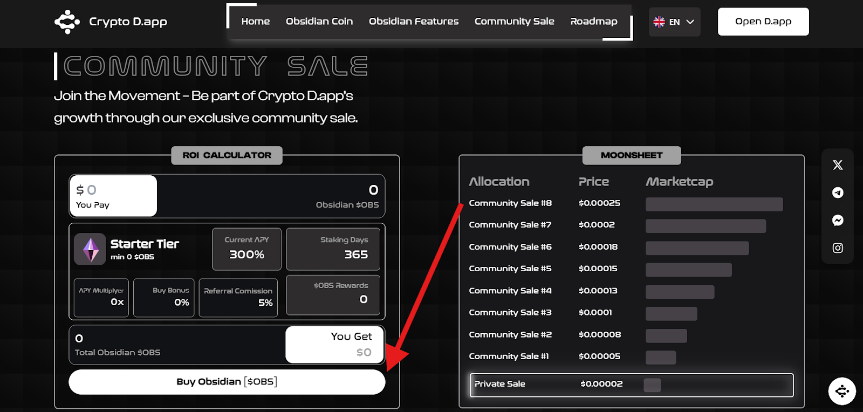The height and width of the screenshot is (412, 863).
Task: Open the Telegram social link
Action: click(838, 193)
